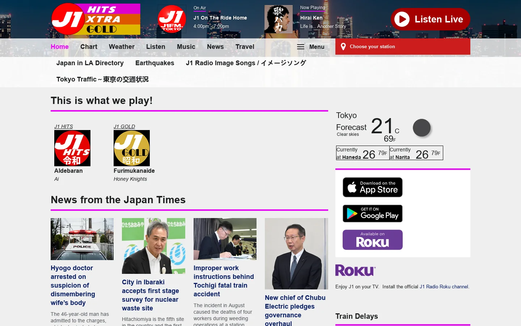
Task: Get the app on Google Play badge
Action: tap(373, 213)
